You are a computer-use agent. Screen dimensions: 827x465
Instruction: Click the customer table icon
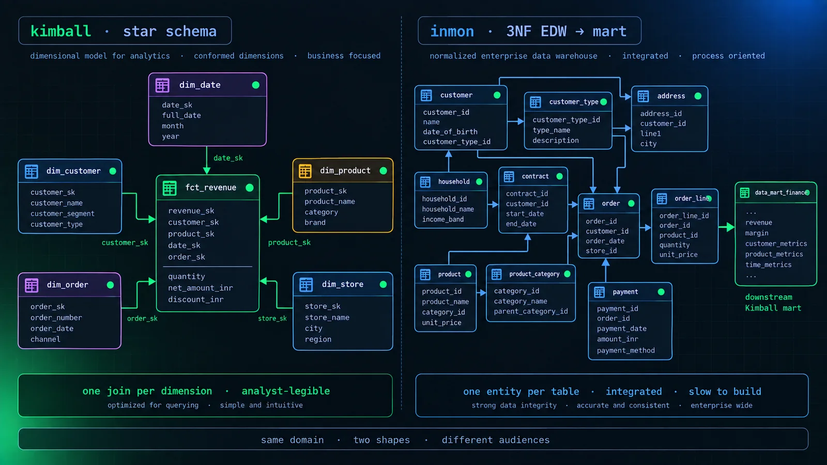tap(426, 95)
